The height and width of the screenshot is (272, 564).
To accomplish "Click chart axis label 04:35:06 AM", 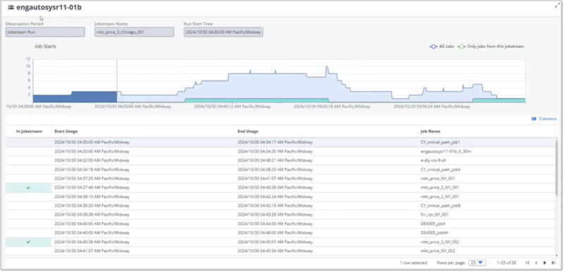I will coord(133,106).
